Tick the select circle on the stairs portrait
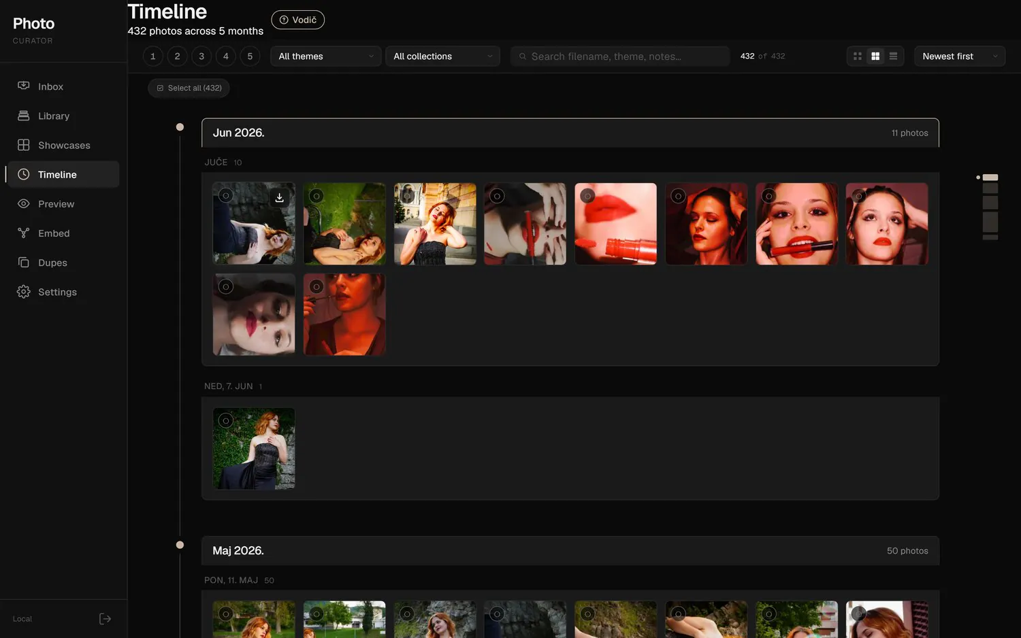Image resolution: width=1021 pixels, height=638 pixels. pyautogui.click(x=407, y=196)
